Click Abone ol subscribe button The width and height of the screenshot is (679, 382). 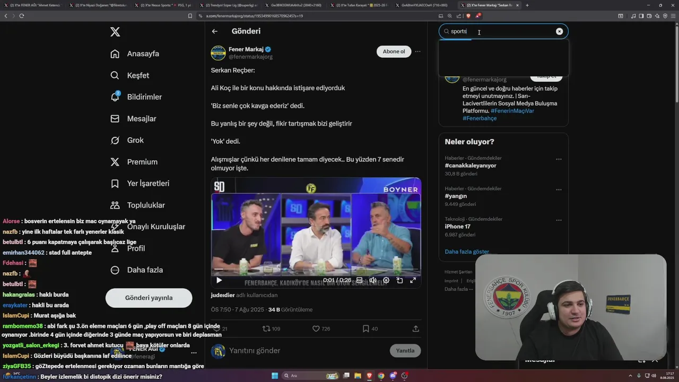[x=394, y=51]
